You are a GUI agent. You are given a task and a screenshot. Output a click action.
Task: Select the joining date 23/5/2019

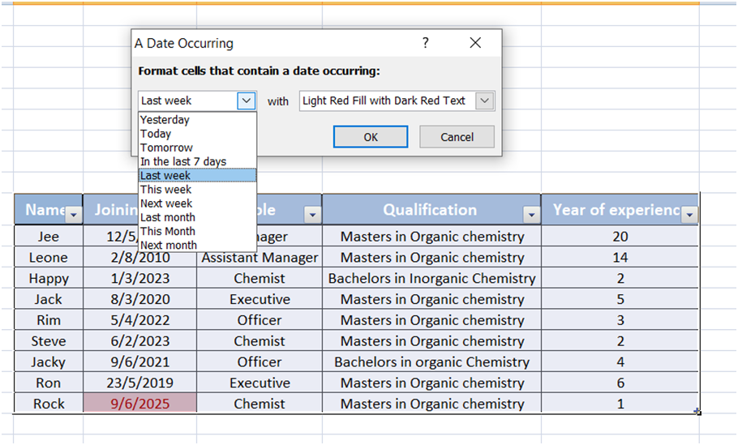pos(139,383)
